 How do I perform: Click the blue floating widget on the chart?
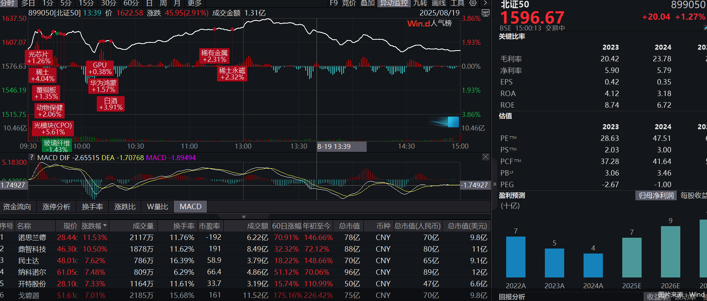pos(452,122)
